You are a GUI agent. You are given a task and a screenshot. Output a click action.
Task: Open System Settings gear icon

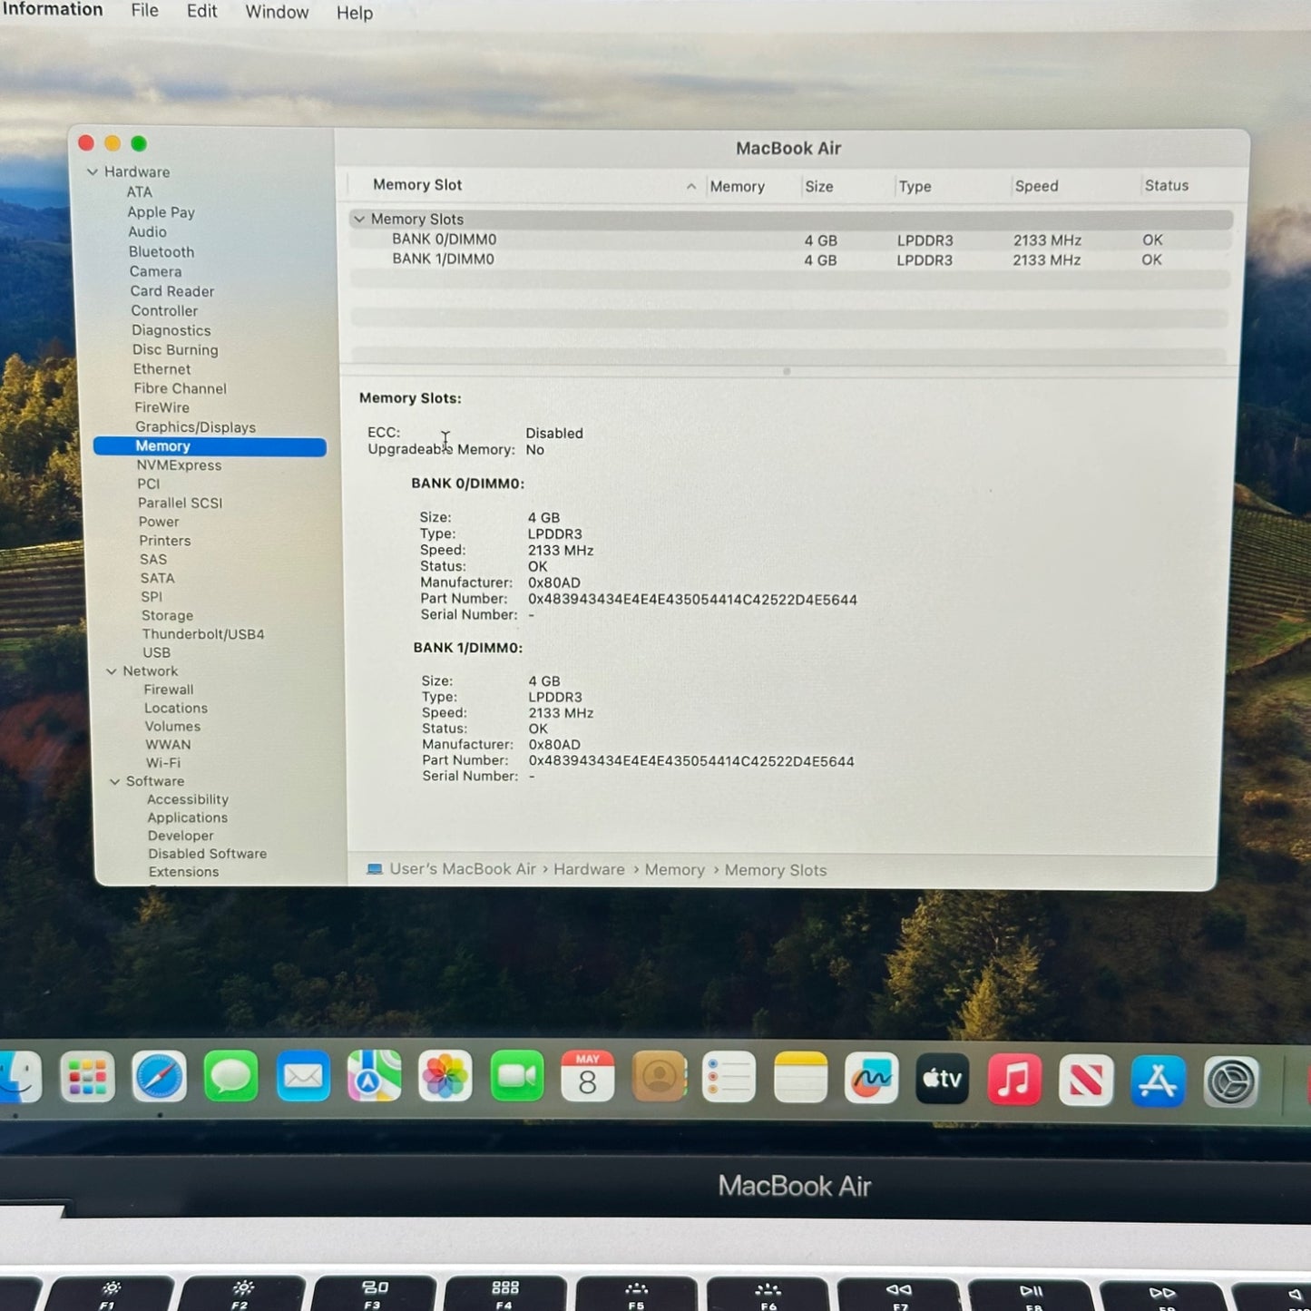[1231, 1081]
